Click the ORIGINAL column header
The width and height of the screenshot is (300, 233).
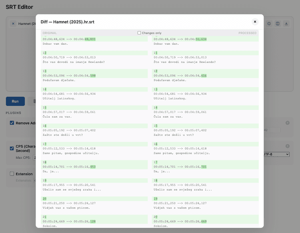tap(50, 33)
